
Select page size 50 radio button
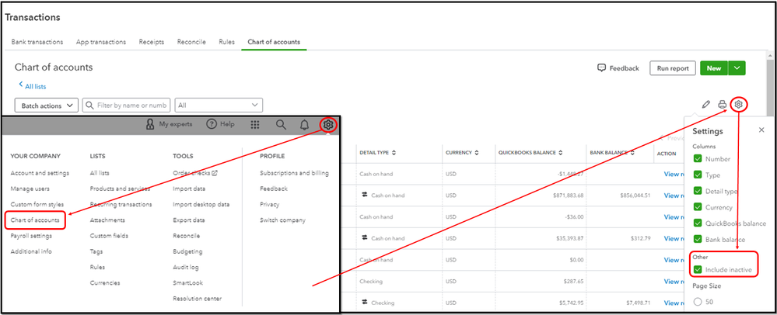point(698,302)
